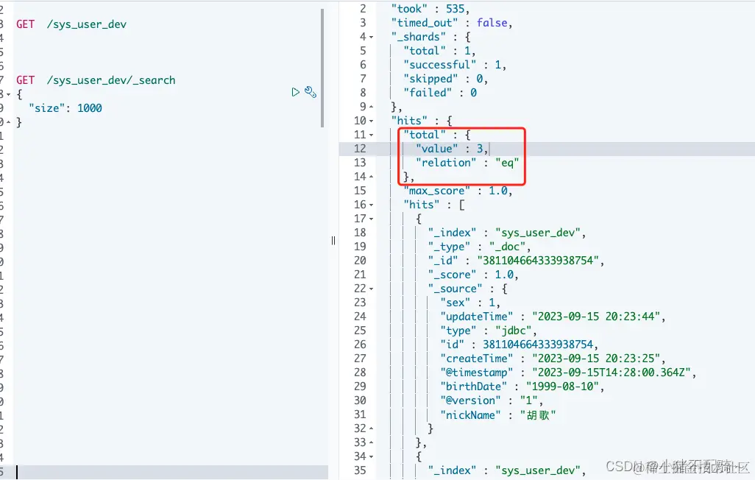
Task: Click the "skipped" : 0 line
Action: point(445,79)
